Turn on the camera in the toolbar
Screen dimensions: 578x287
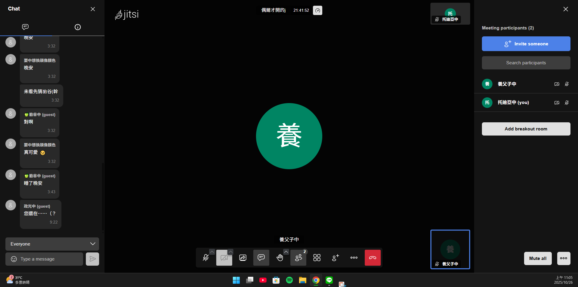click(x=224, y=258)
